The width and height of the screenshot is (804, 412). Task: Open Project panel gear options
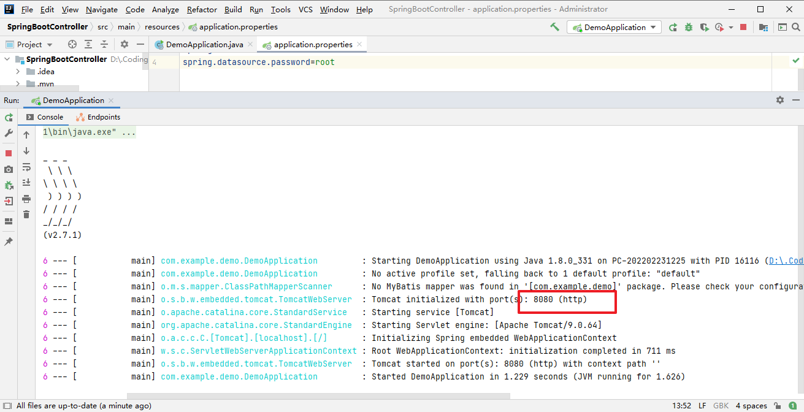click(124, 44)
